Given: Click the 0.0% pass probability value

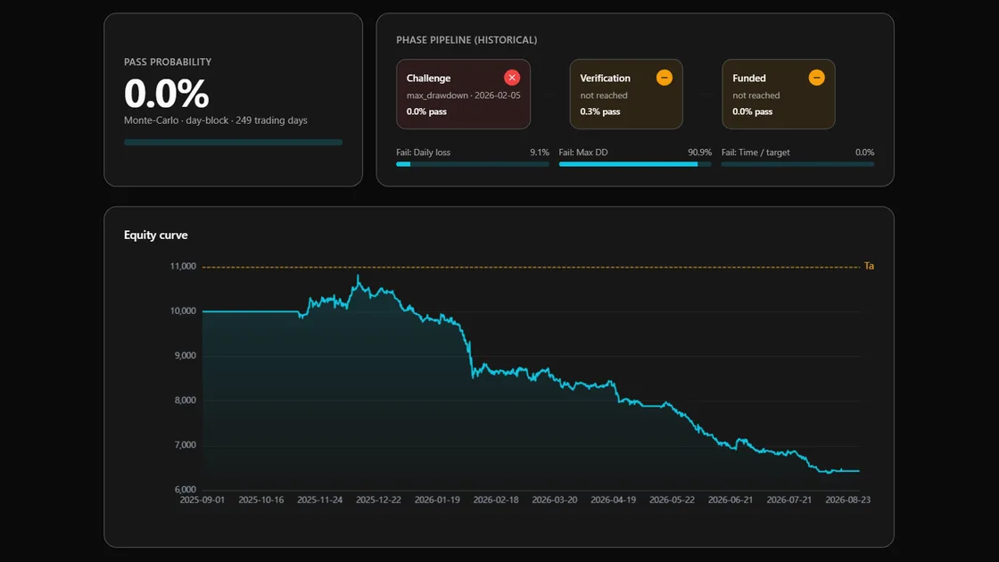Looking at the screenshot, I should tap(166, 93).
